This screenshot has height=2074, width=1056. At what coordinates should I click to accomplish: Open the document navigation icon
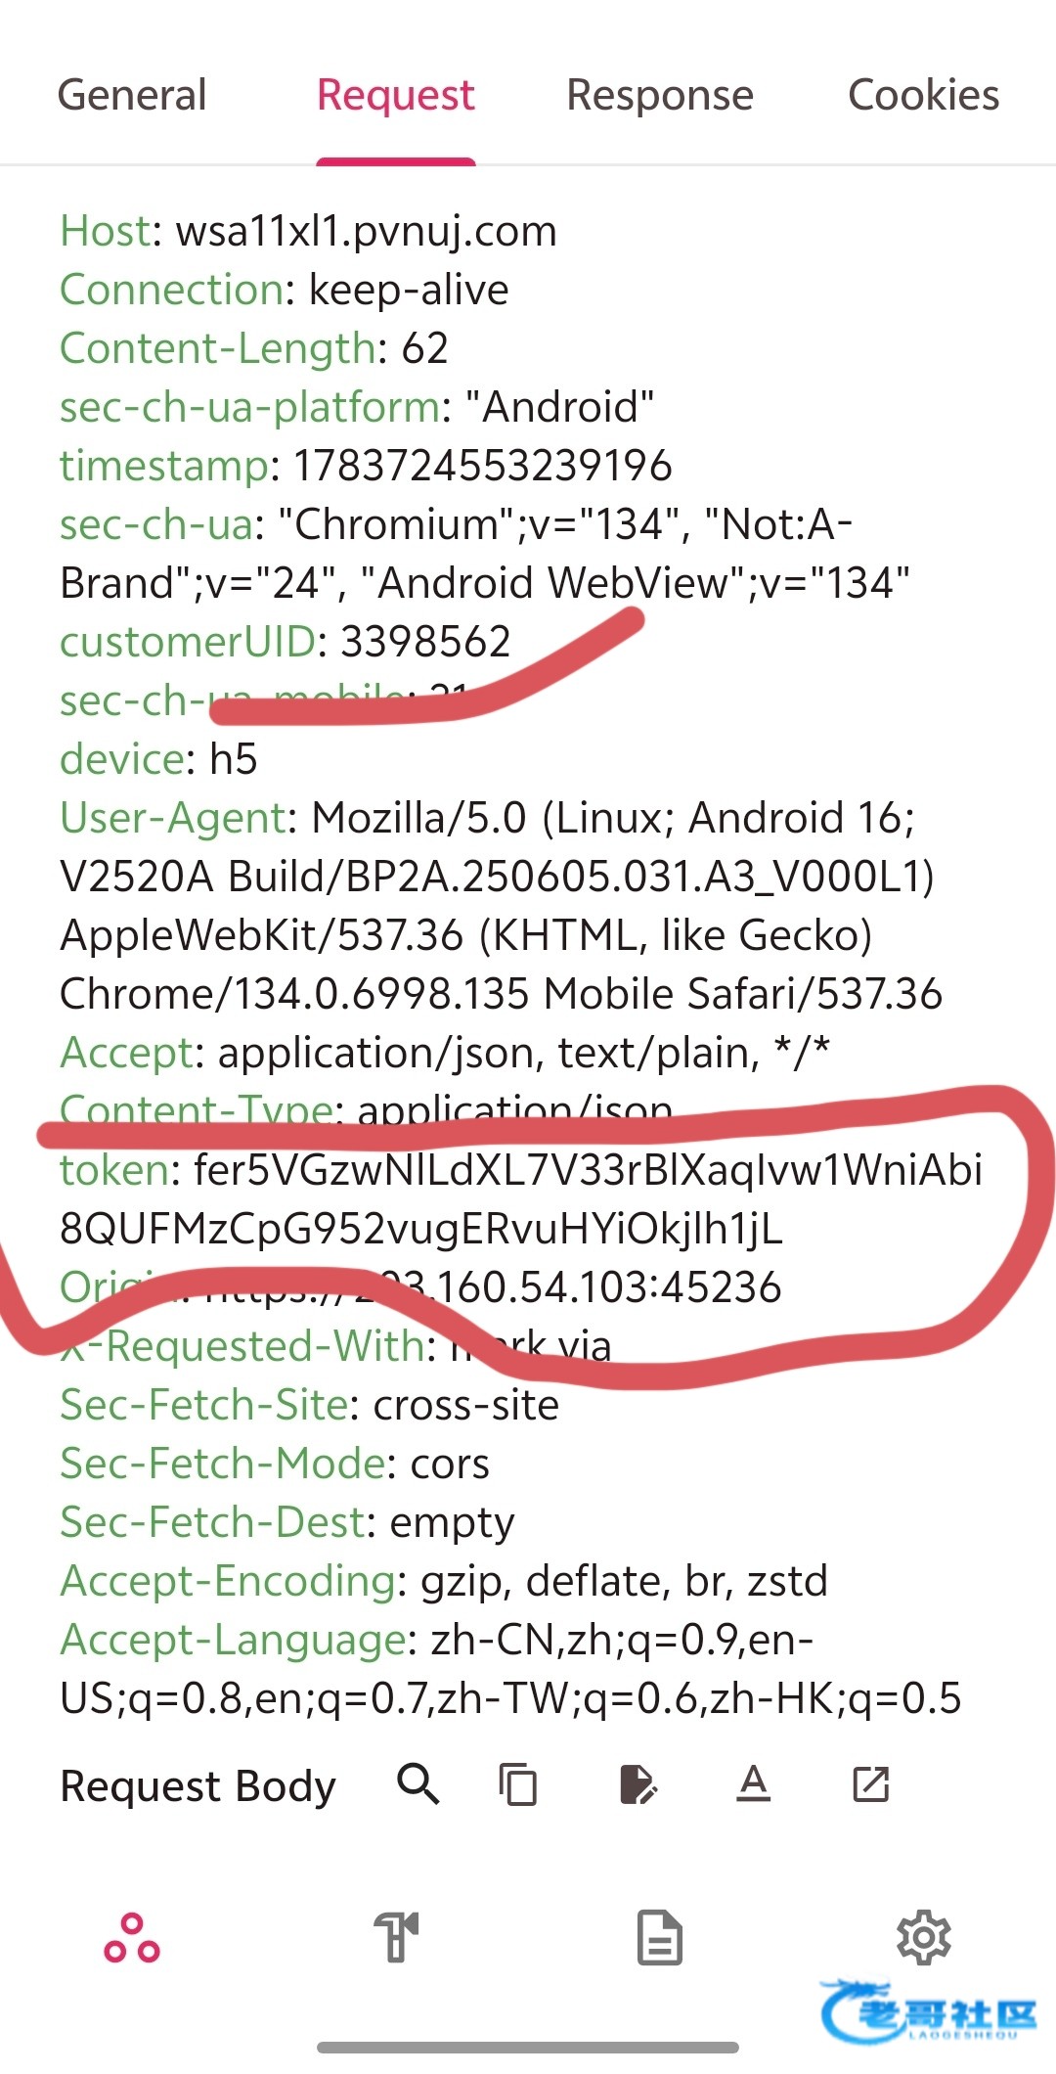click(x=660, y=1938)
